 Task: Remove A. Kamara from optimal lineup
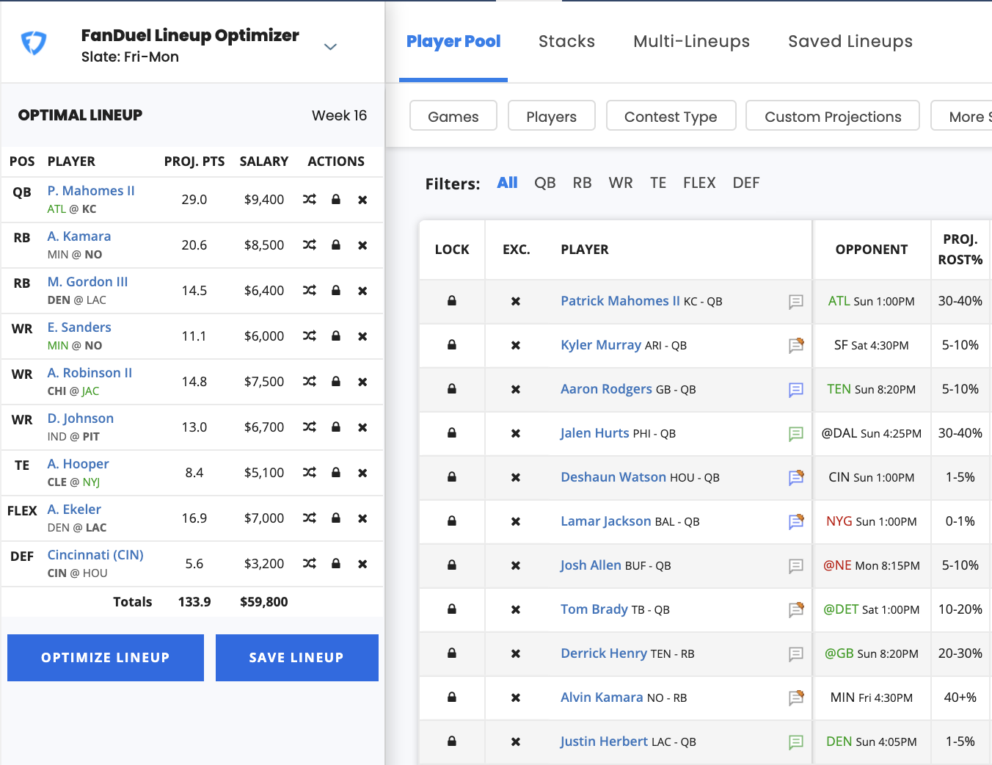pos(362,245)
